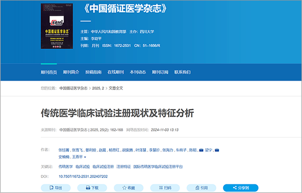This screenshot has height=193, width=302.
Task: Click the 分享到 share icon button
Action: pos(241,188)
